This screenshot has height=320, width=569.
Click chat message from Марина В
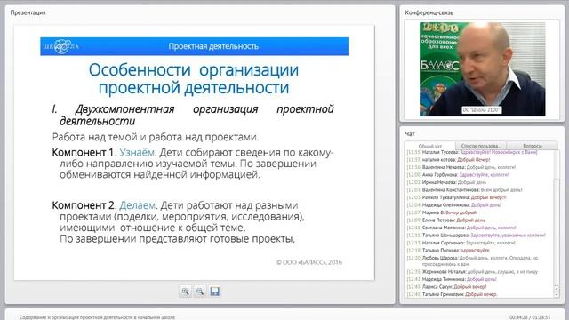[441, 212]
